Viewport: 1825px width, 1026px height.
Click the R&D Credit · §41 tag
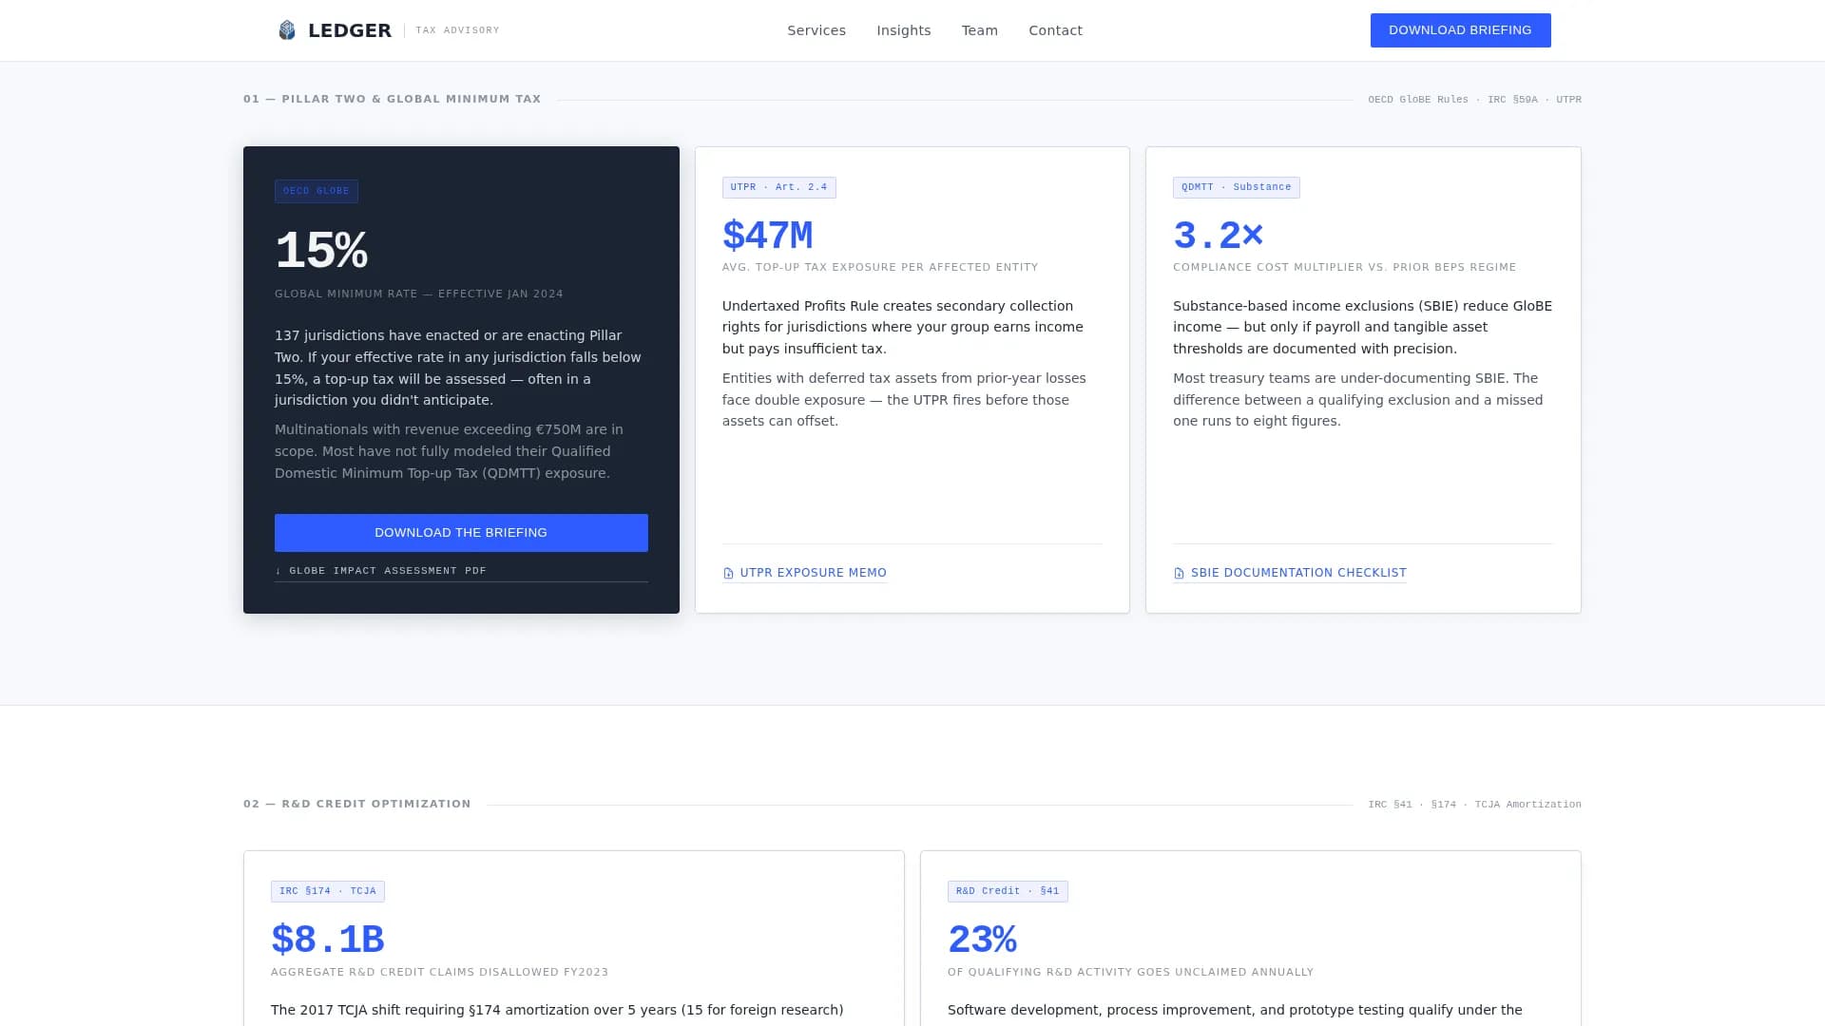1008,891
